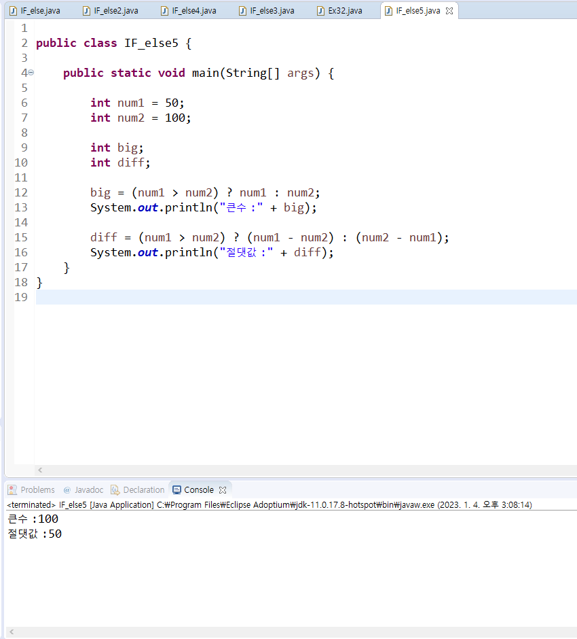Collapse the main method fold marker
Screen dimensions: 577x639
pyautogui.click(x=31, y=73)
